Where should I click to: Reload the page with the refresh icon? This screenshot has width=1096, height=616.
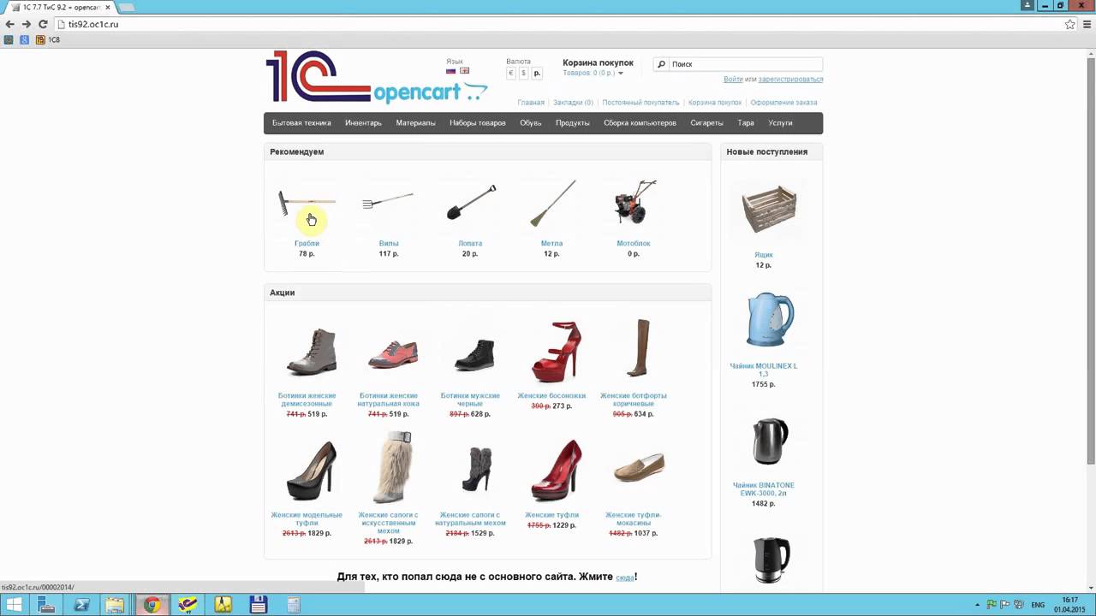(x=42, y=24)
